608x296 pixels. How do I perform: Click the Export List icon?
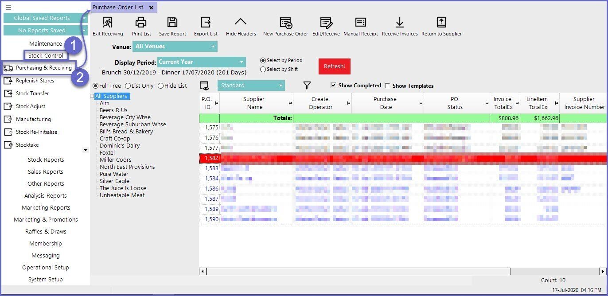click(206, 23)
